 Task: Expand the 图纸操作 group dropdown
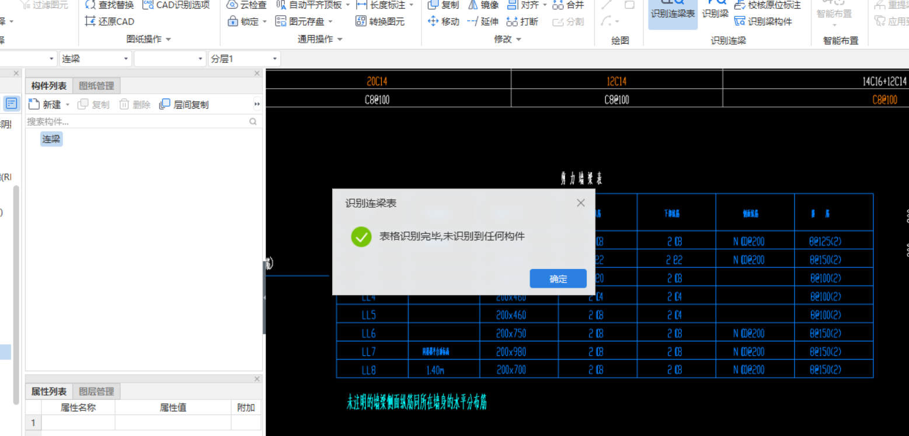(168, 39)
